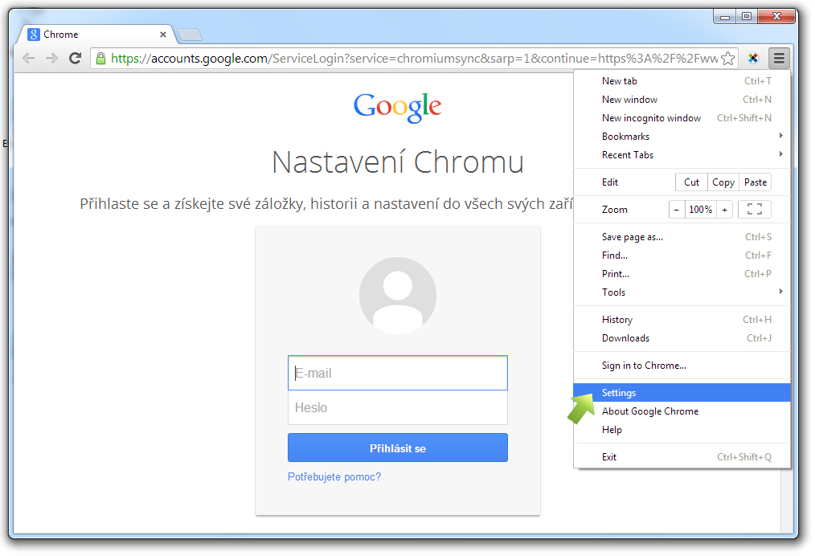
Task: Click the 100% zoom level value
Action: [x=700, y=210]
